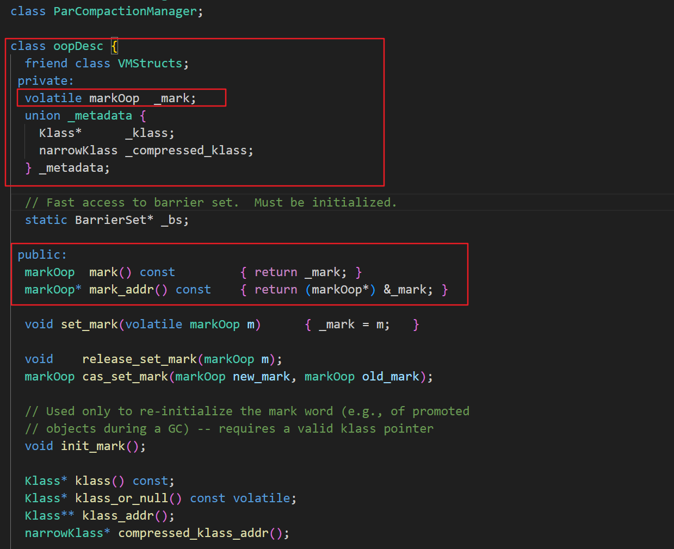
Task: Click the ParCompactionManager class name
Action: [x=125, y=11]
